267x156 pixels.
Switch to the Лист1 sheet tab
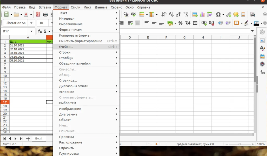pyautogui.click(x=39, y=138)
